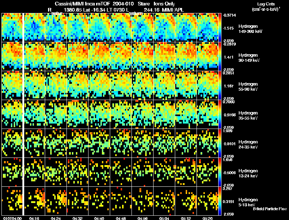
Task: Select the 90-149 keV image panel at 010T04:00
Action: 12,56
